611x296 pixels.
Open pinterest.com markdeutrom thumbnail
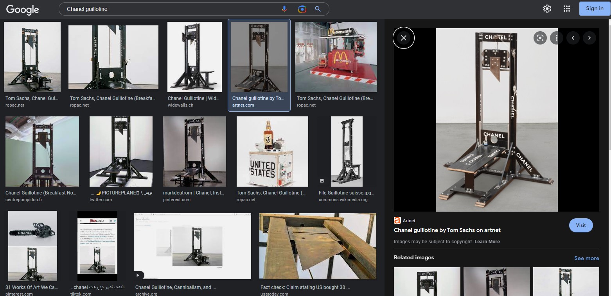pos(194,152)
